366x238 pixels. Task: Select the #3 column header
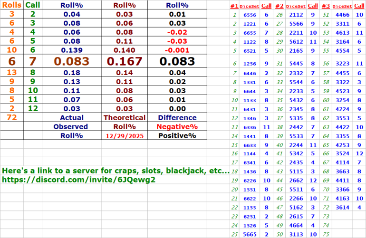point(326,6)
